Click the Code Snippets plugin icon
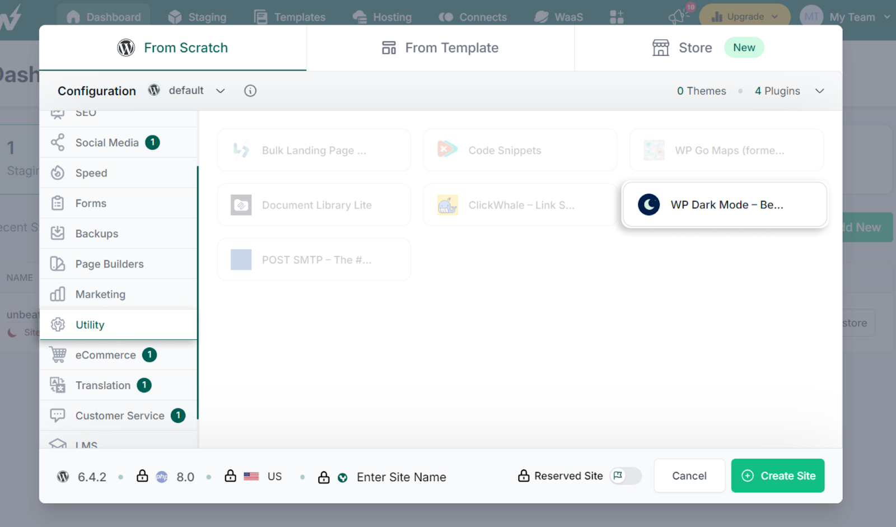This screenshot has height=527, width=896. [x=447, y=150]
